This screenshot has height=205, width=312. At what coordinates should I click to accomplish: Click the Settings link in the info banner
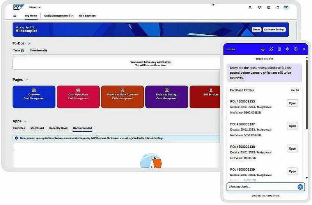tap(159, 138)
